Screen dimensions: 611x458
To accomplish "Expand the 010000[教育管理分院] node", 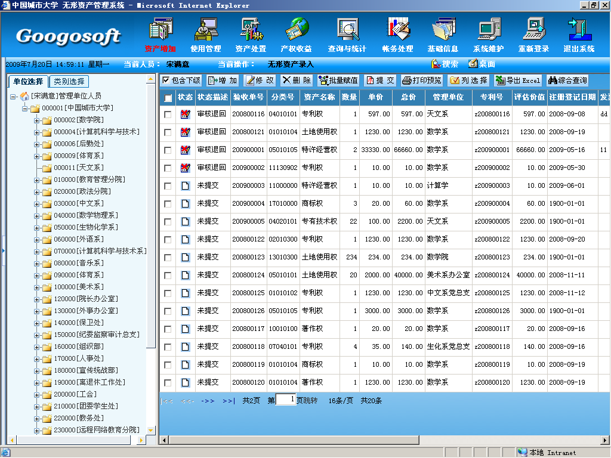I will coord(36,180).
